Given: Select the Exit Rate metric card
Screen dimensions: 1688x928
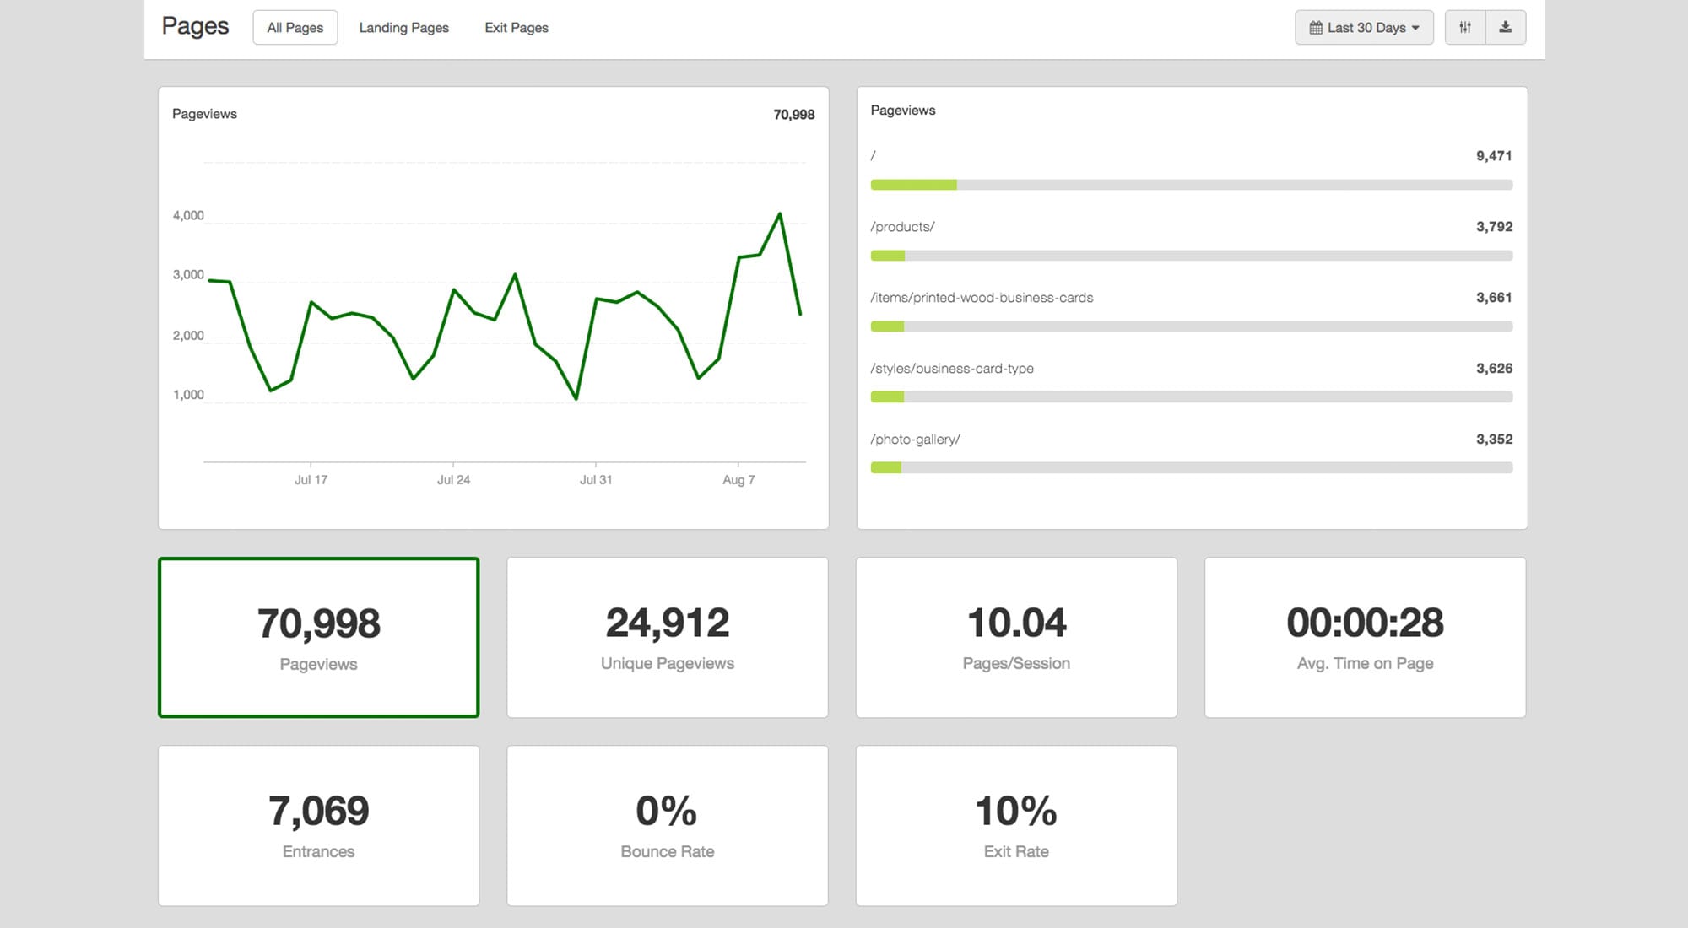Looking at the screenshot, I should pos(1016,826).
